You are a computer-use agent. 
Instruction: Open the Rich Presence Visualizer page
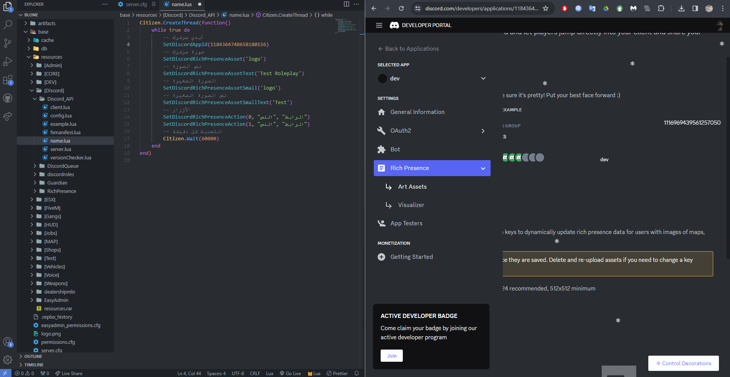(x=411, y=205)
